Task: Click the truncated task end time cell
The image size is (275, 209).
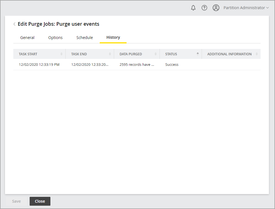Action: [89, 65]
